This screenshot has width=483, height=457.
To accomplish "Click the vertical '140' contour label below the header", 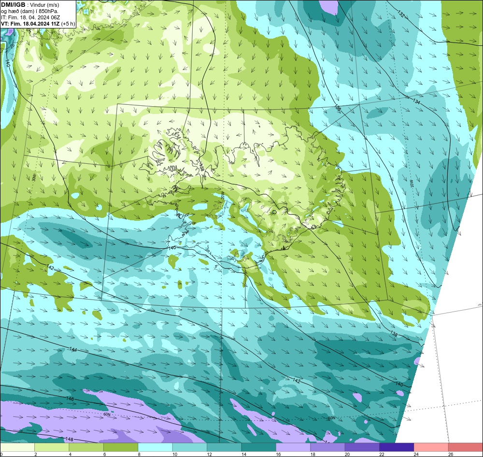I will coord(8,64).
